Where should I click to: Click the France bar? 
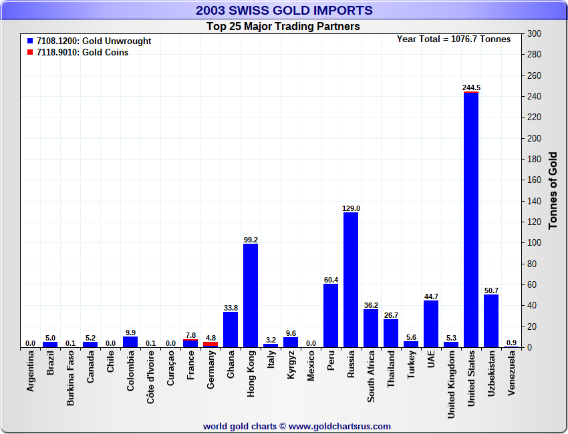(190, 343)
